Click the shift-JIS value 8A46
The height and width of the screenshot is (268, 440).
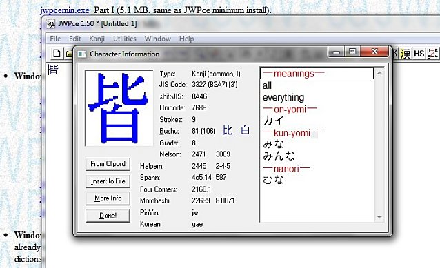[199, 96]
